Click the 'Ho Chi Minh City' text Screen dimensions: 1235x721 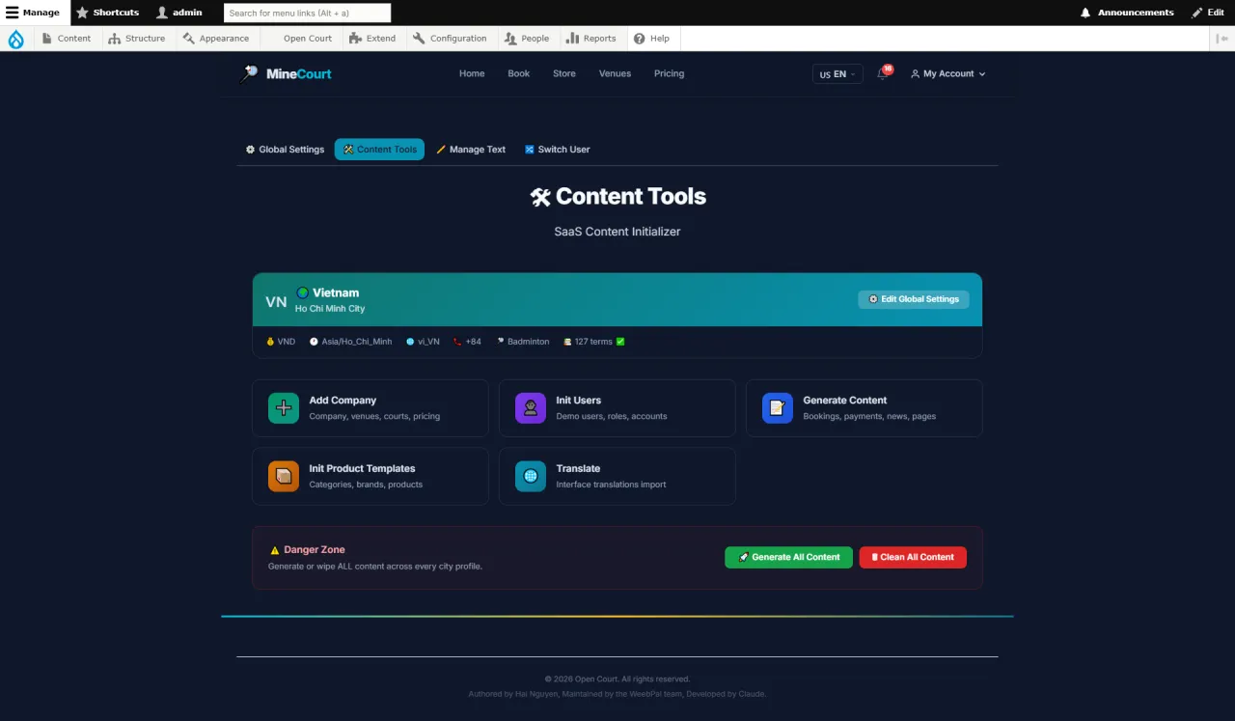click(x=330, y=309)
